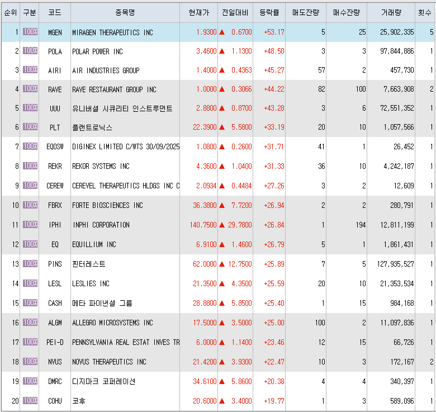Select 메타 파이낸셜 그룹 stock name

tap(102, 303)
